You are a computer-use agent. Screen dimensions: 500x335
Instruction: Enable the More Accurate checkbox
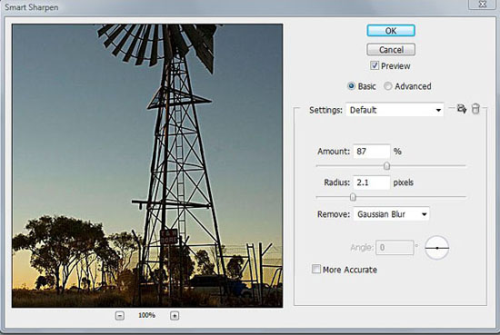316,269
